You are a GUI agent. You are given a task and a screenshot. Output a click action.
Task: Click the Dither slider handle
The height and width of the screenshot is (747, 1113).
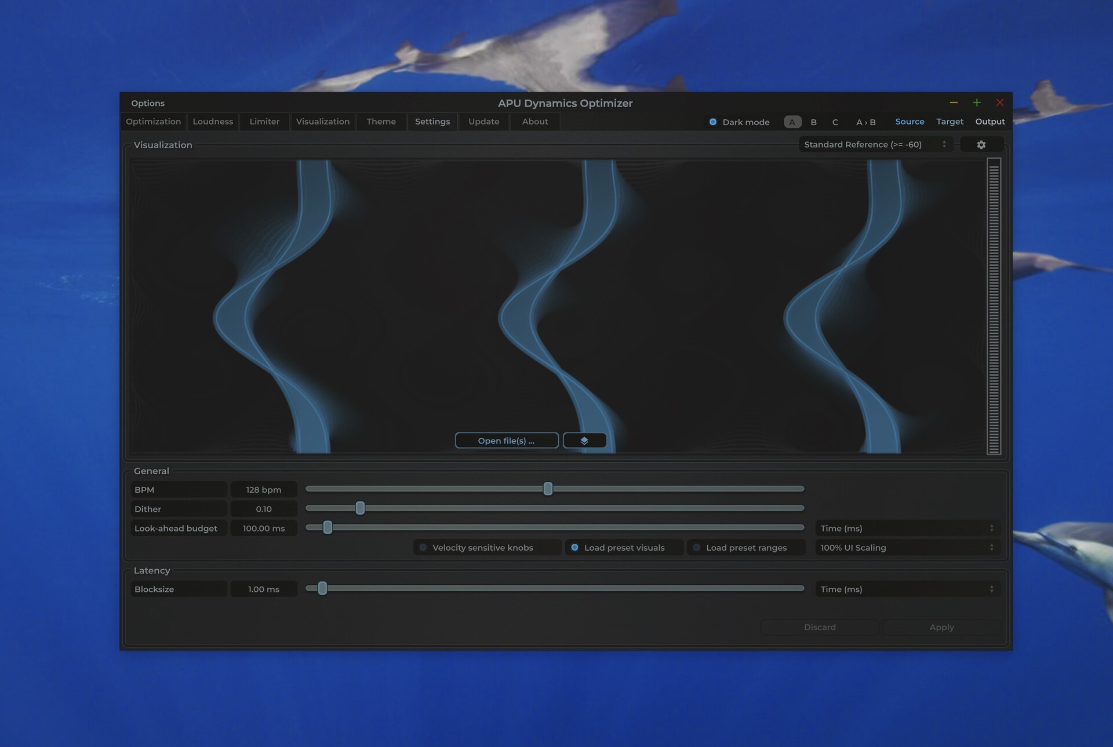click(360, 508)
